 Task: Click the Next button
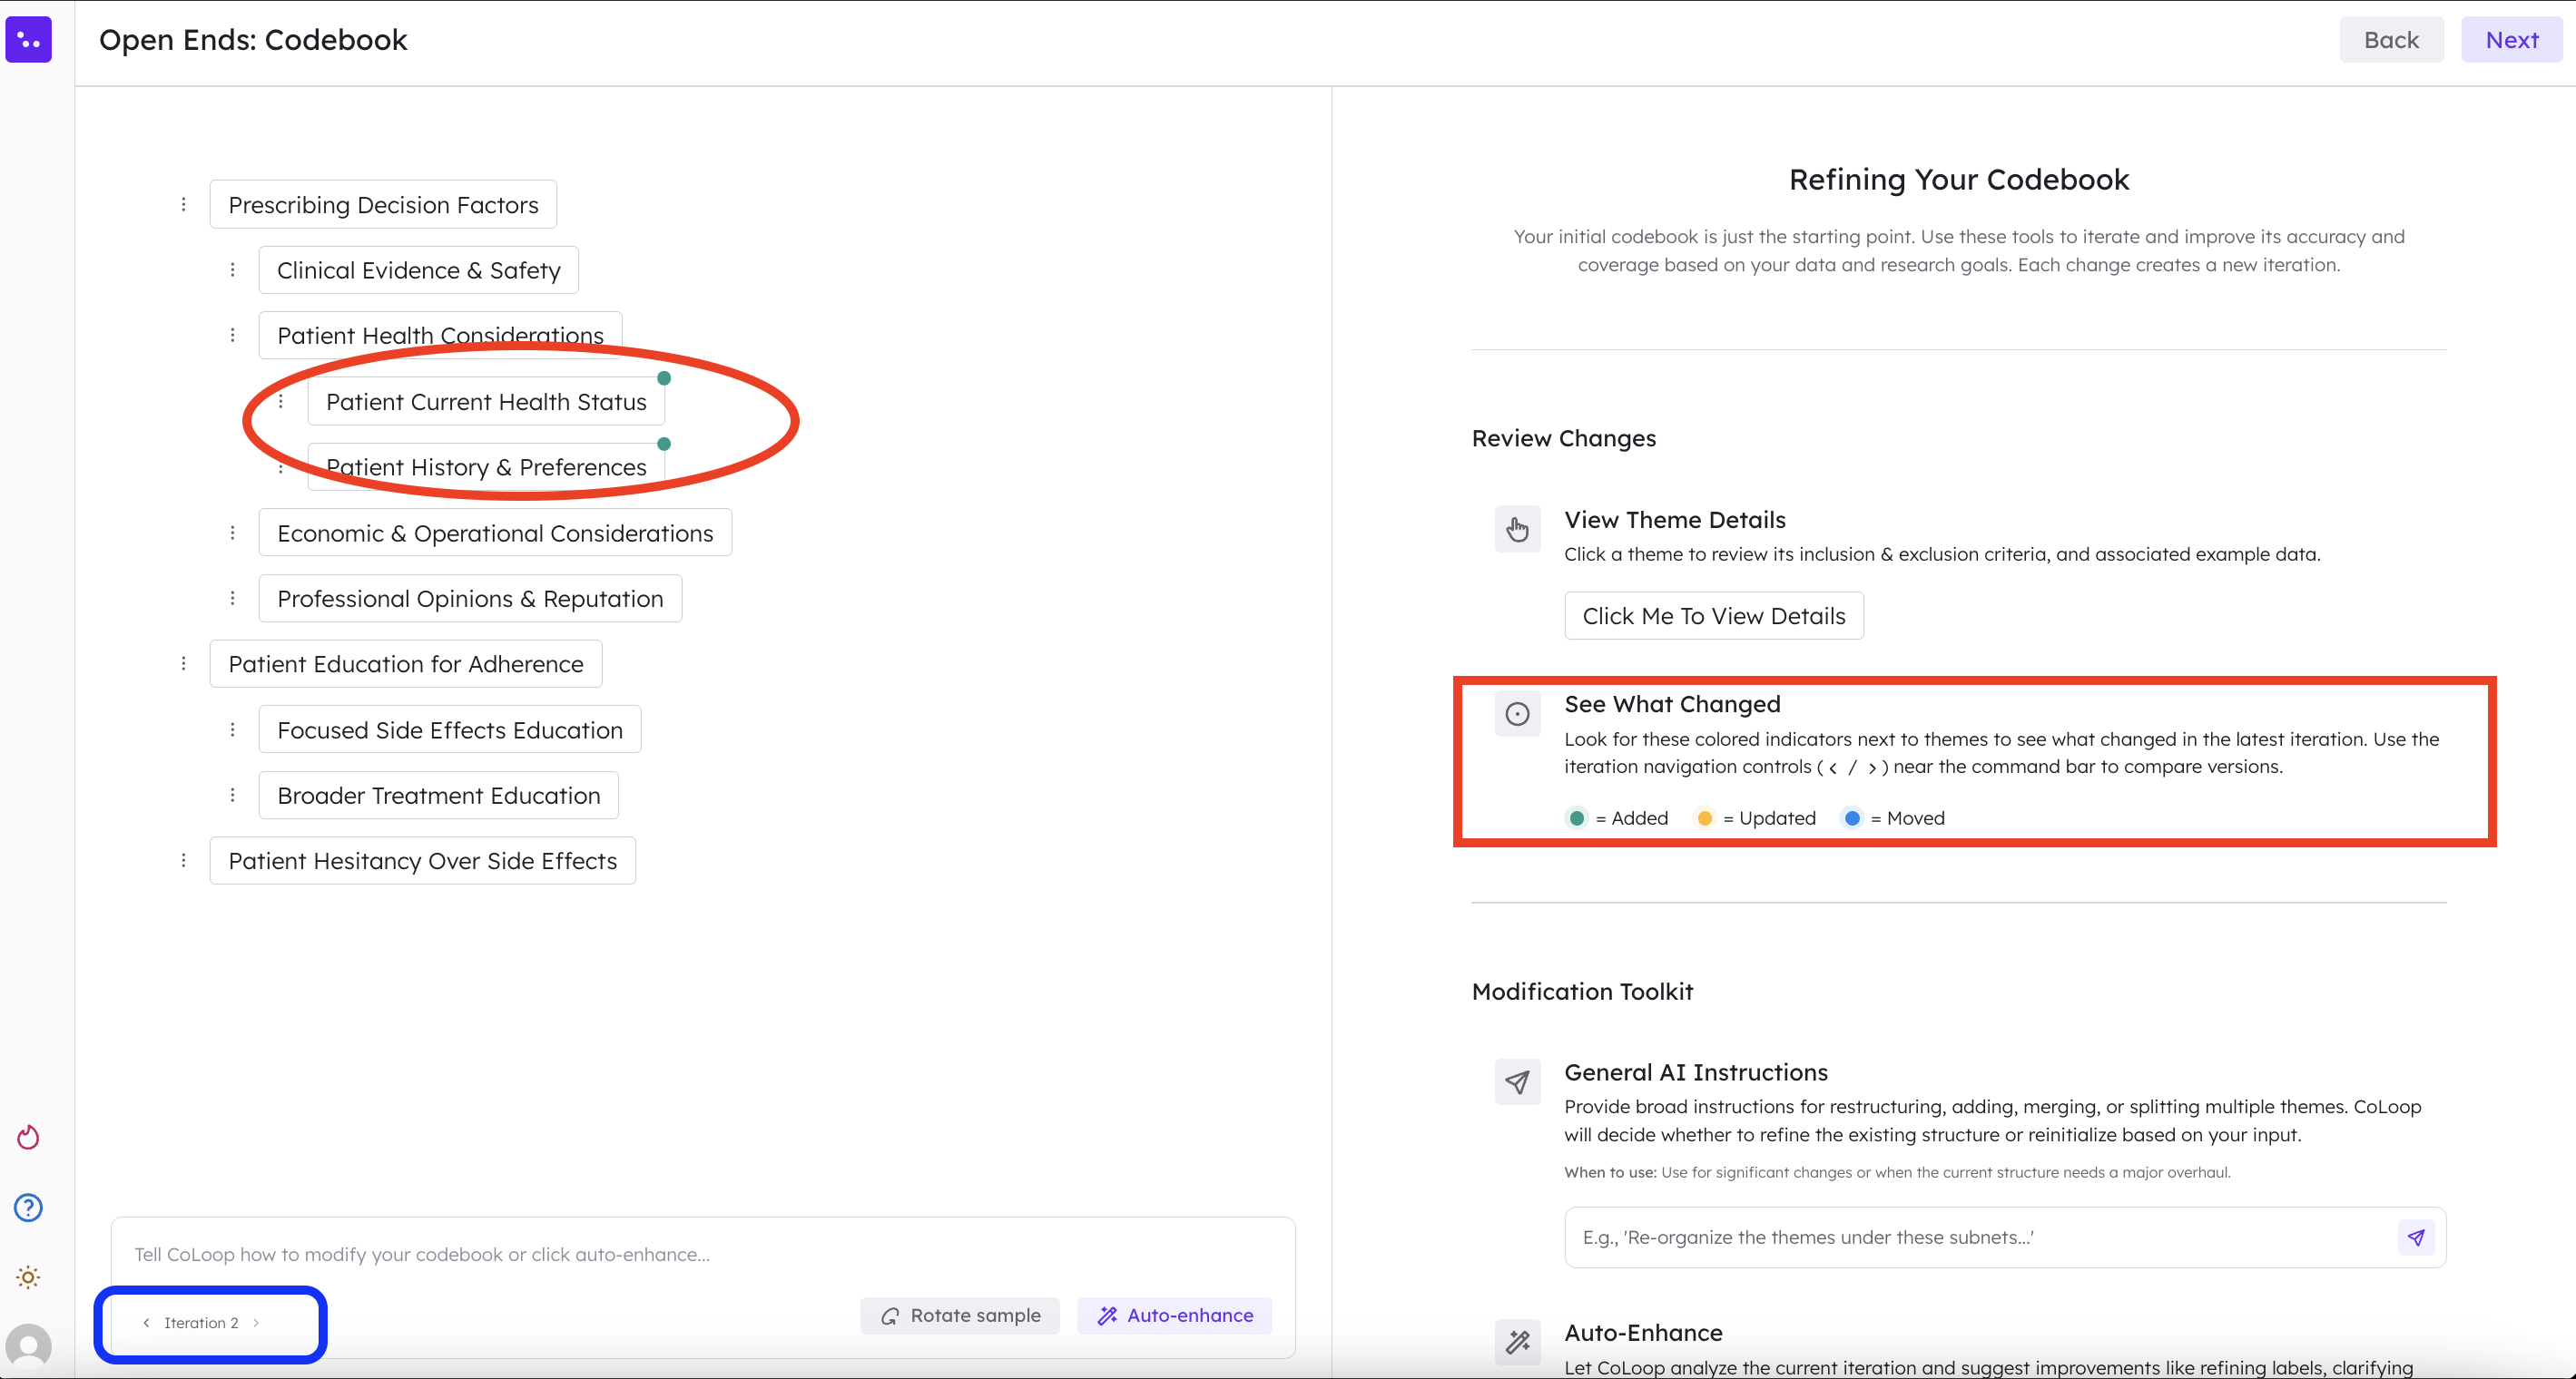coord(2511,40)
